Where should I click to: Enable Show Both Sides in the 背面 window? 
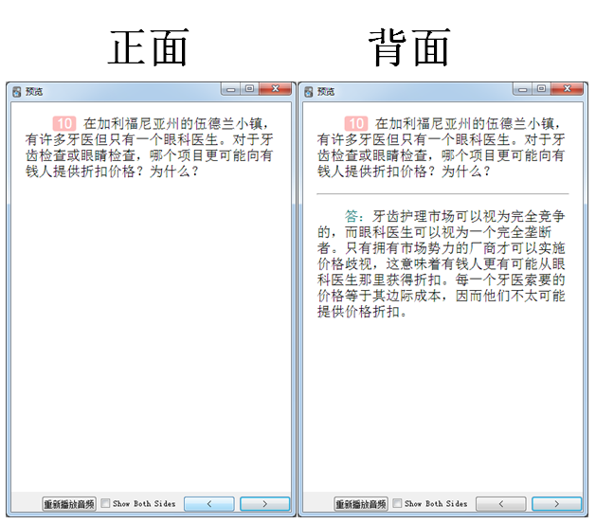(x=398, y=503)
